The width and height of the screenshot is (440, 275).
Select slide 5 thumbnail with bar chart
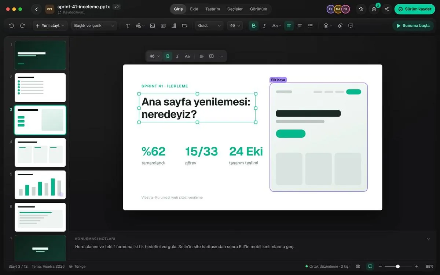40,185
